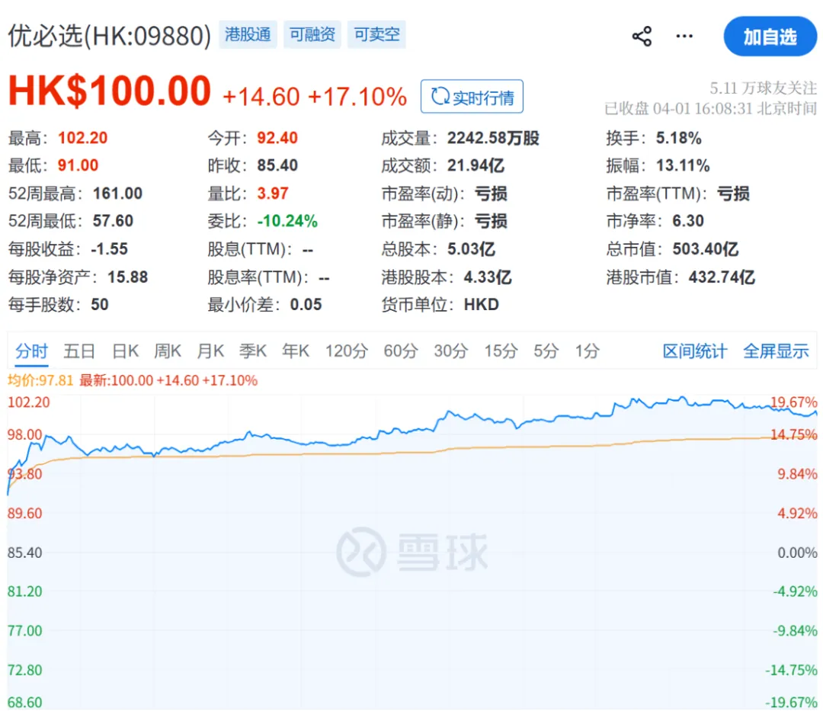Click the 港股通 tag

coord(248,34)
